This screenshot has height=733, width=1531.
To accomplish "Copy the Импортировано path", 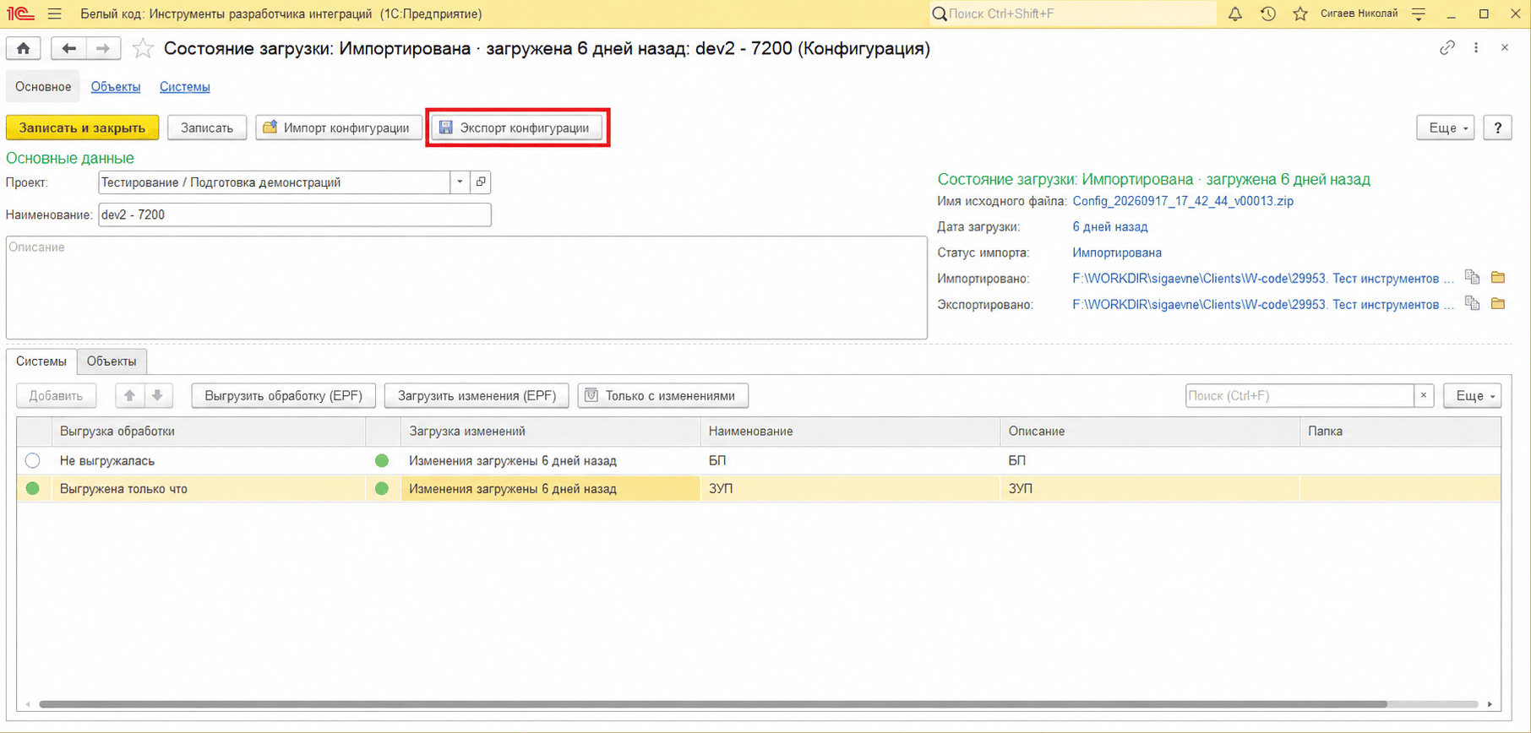I will point(1472,278).
